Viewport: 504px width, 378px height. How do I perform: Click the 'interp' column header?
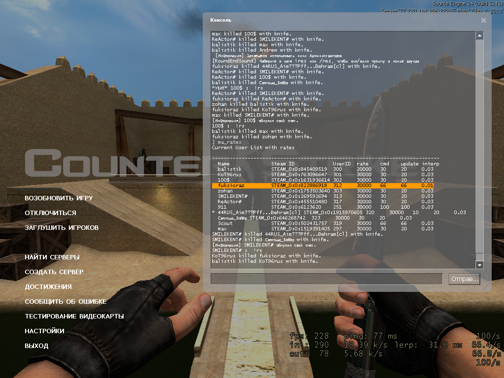click(430, 163)
